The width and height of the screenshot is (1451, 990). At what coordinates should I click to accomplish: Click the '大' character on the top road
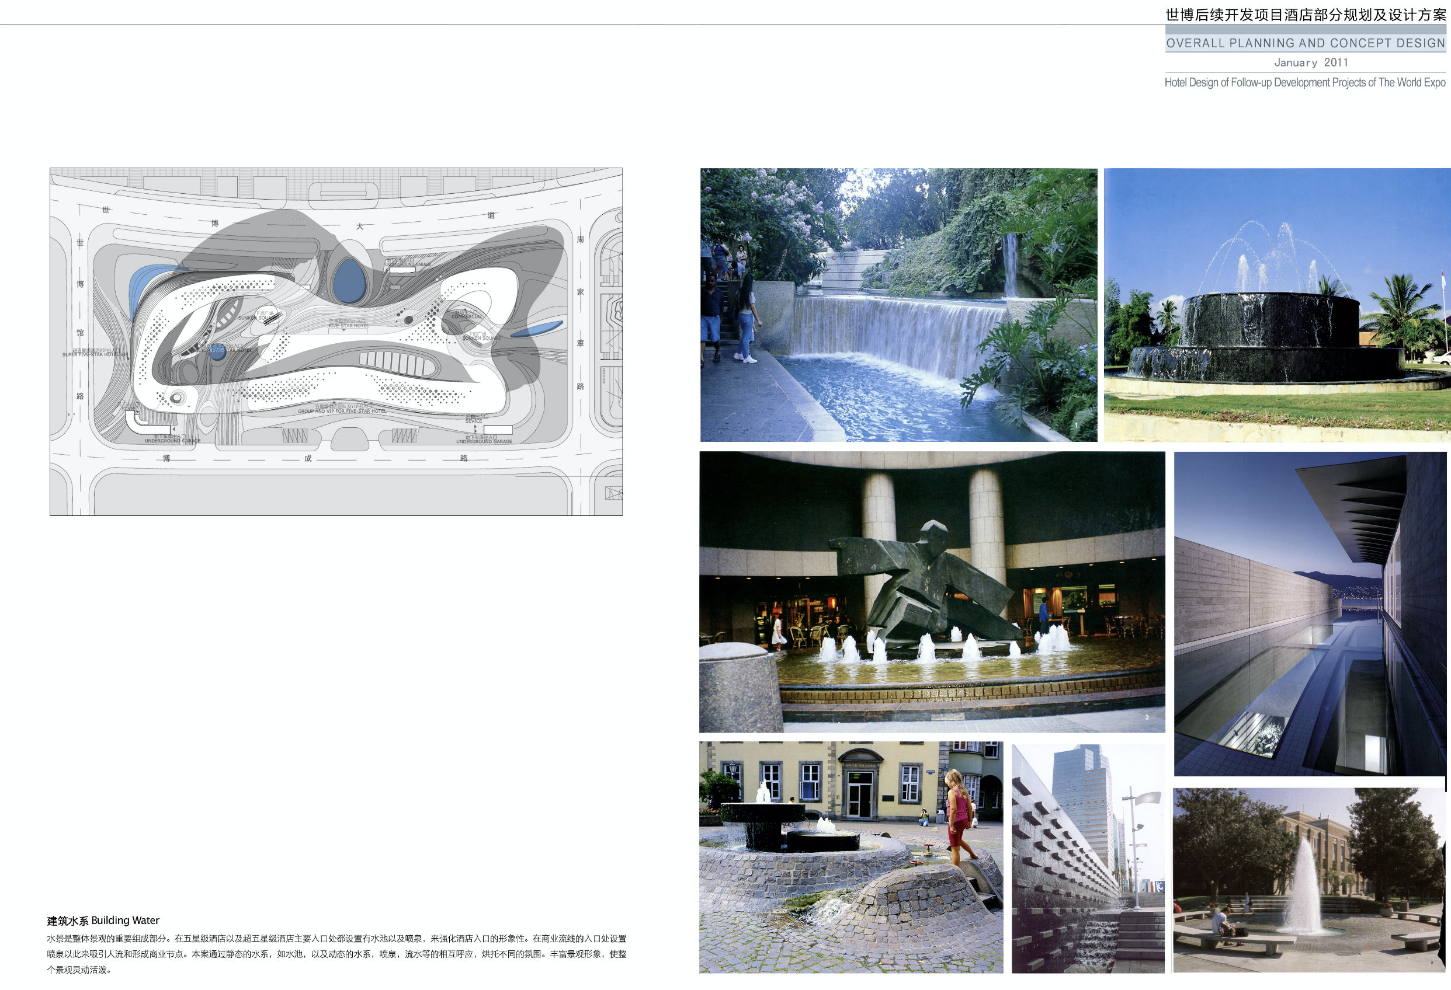pos(360,226)
